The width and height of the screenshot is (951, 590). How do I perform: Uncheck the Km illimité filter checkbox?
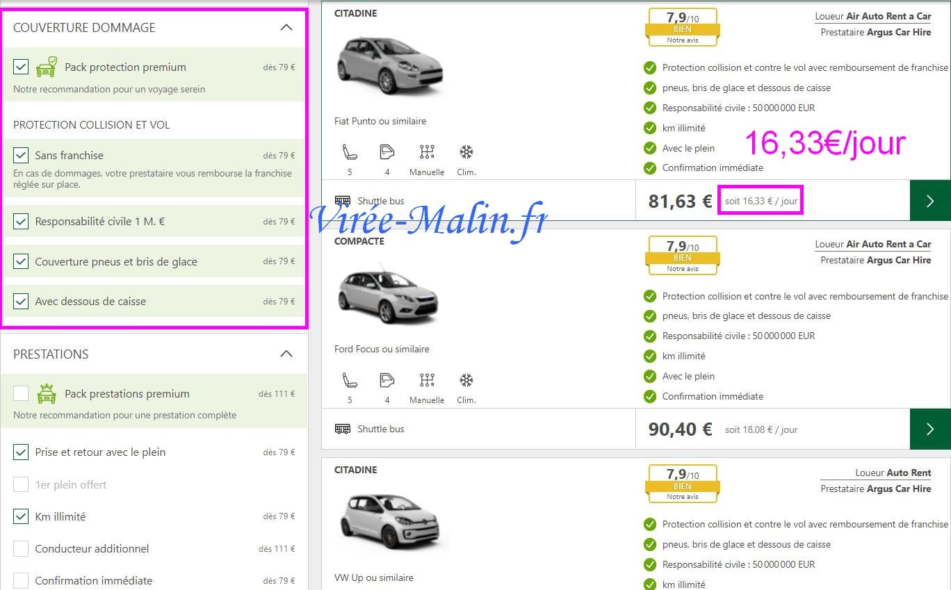(21, 516)
